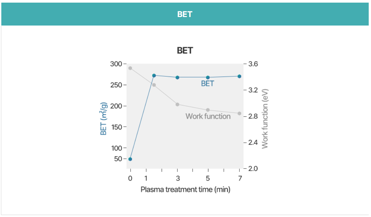Click the bold BET chart title
The image size is (371, 217).
tap(185, 50)
